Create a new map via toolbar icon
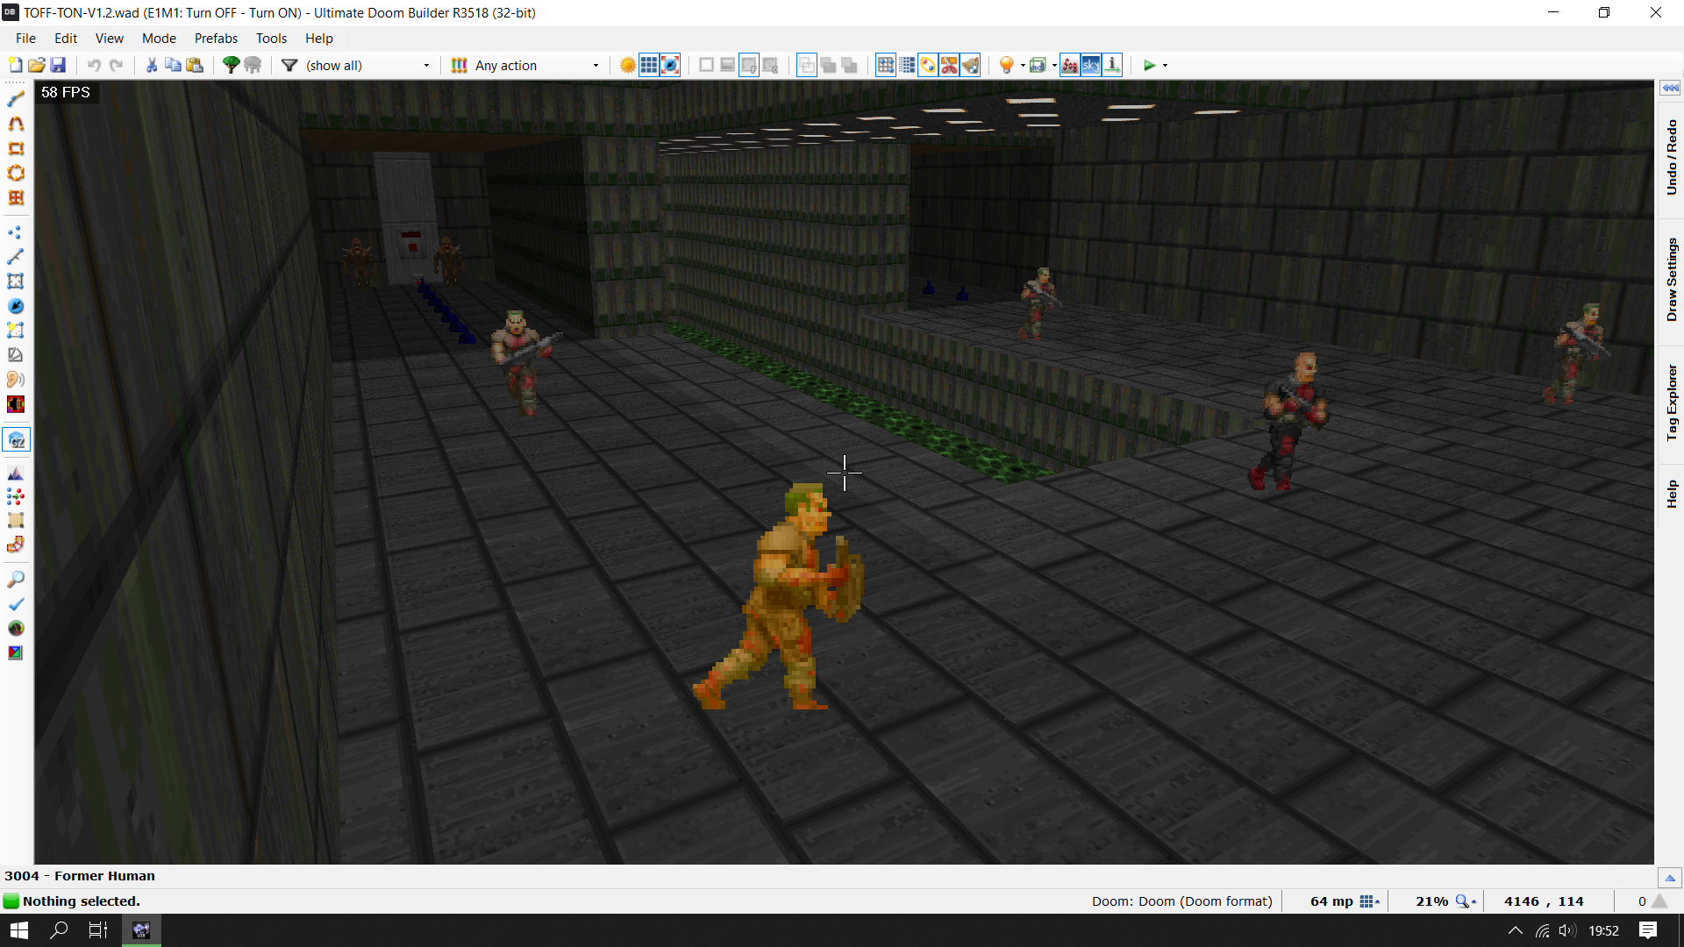 [15, 65]
